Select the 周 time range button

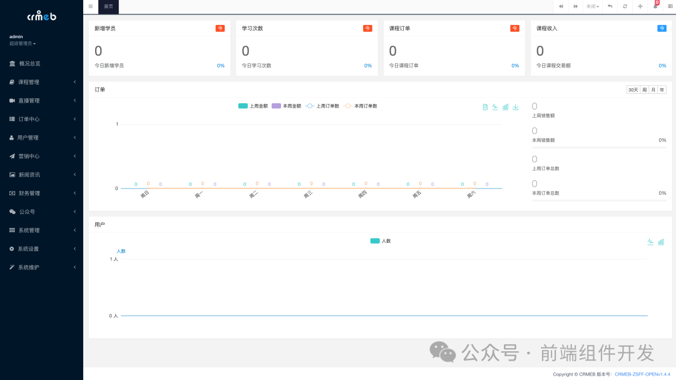point(644,90)
